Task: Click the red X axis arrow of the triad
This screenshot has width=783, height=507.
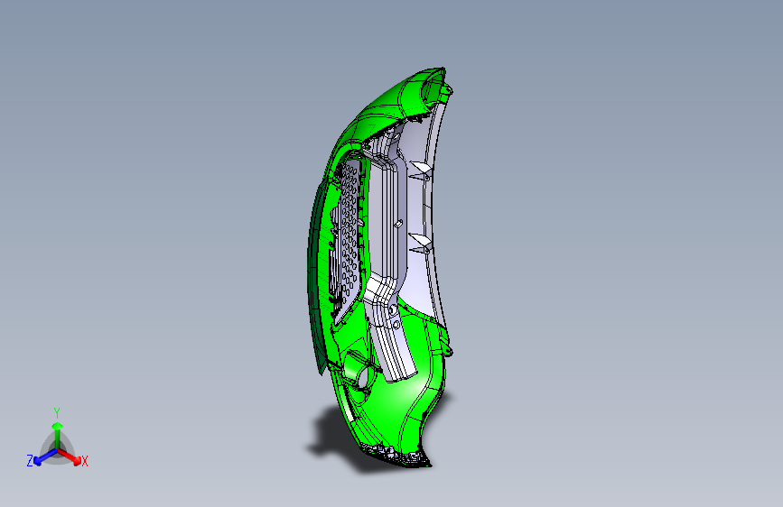Action: point(70,456)
